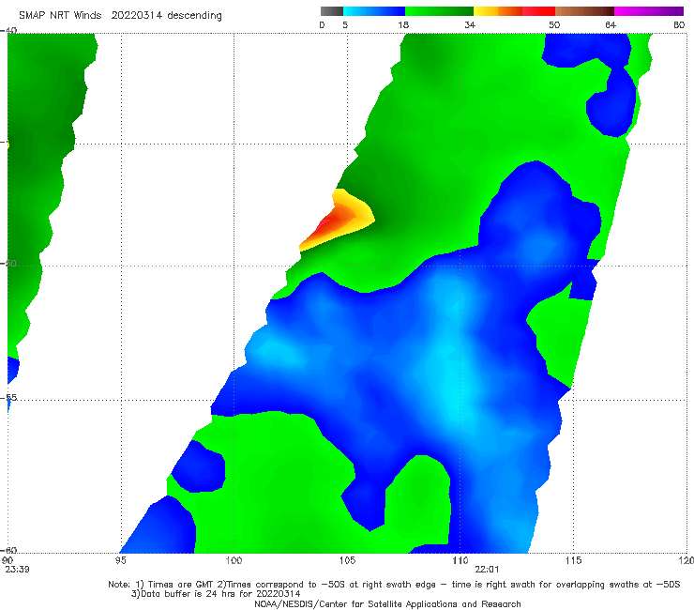Click the brown segment of the color bar
This screenshot has width=694, height=610.
pos(584,11)
